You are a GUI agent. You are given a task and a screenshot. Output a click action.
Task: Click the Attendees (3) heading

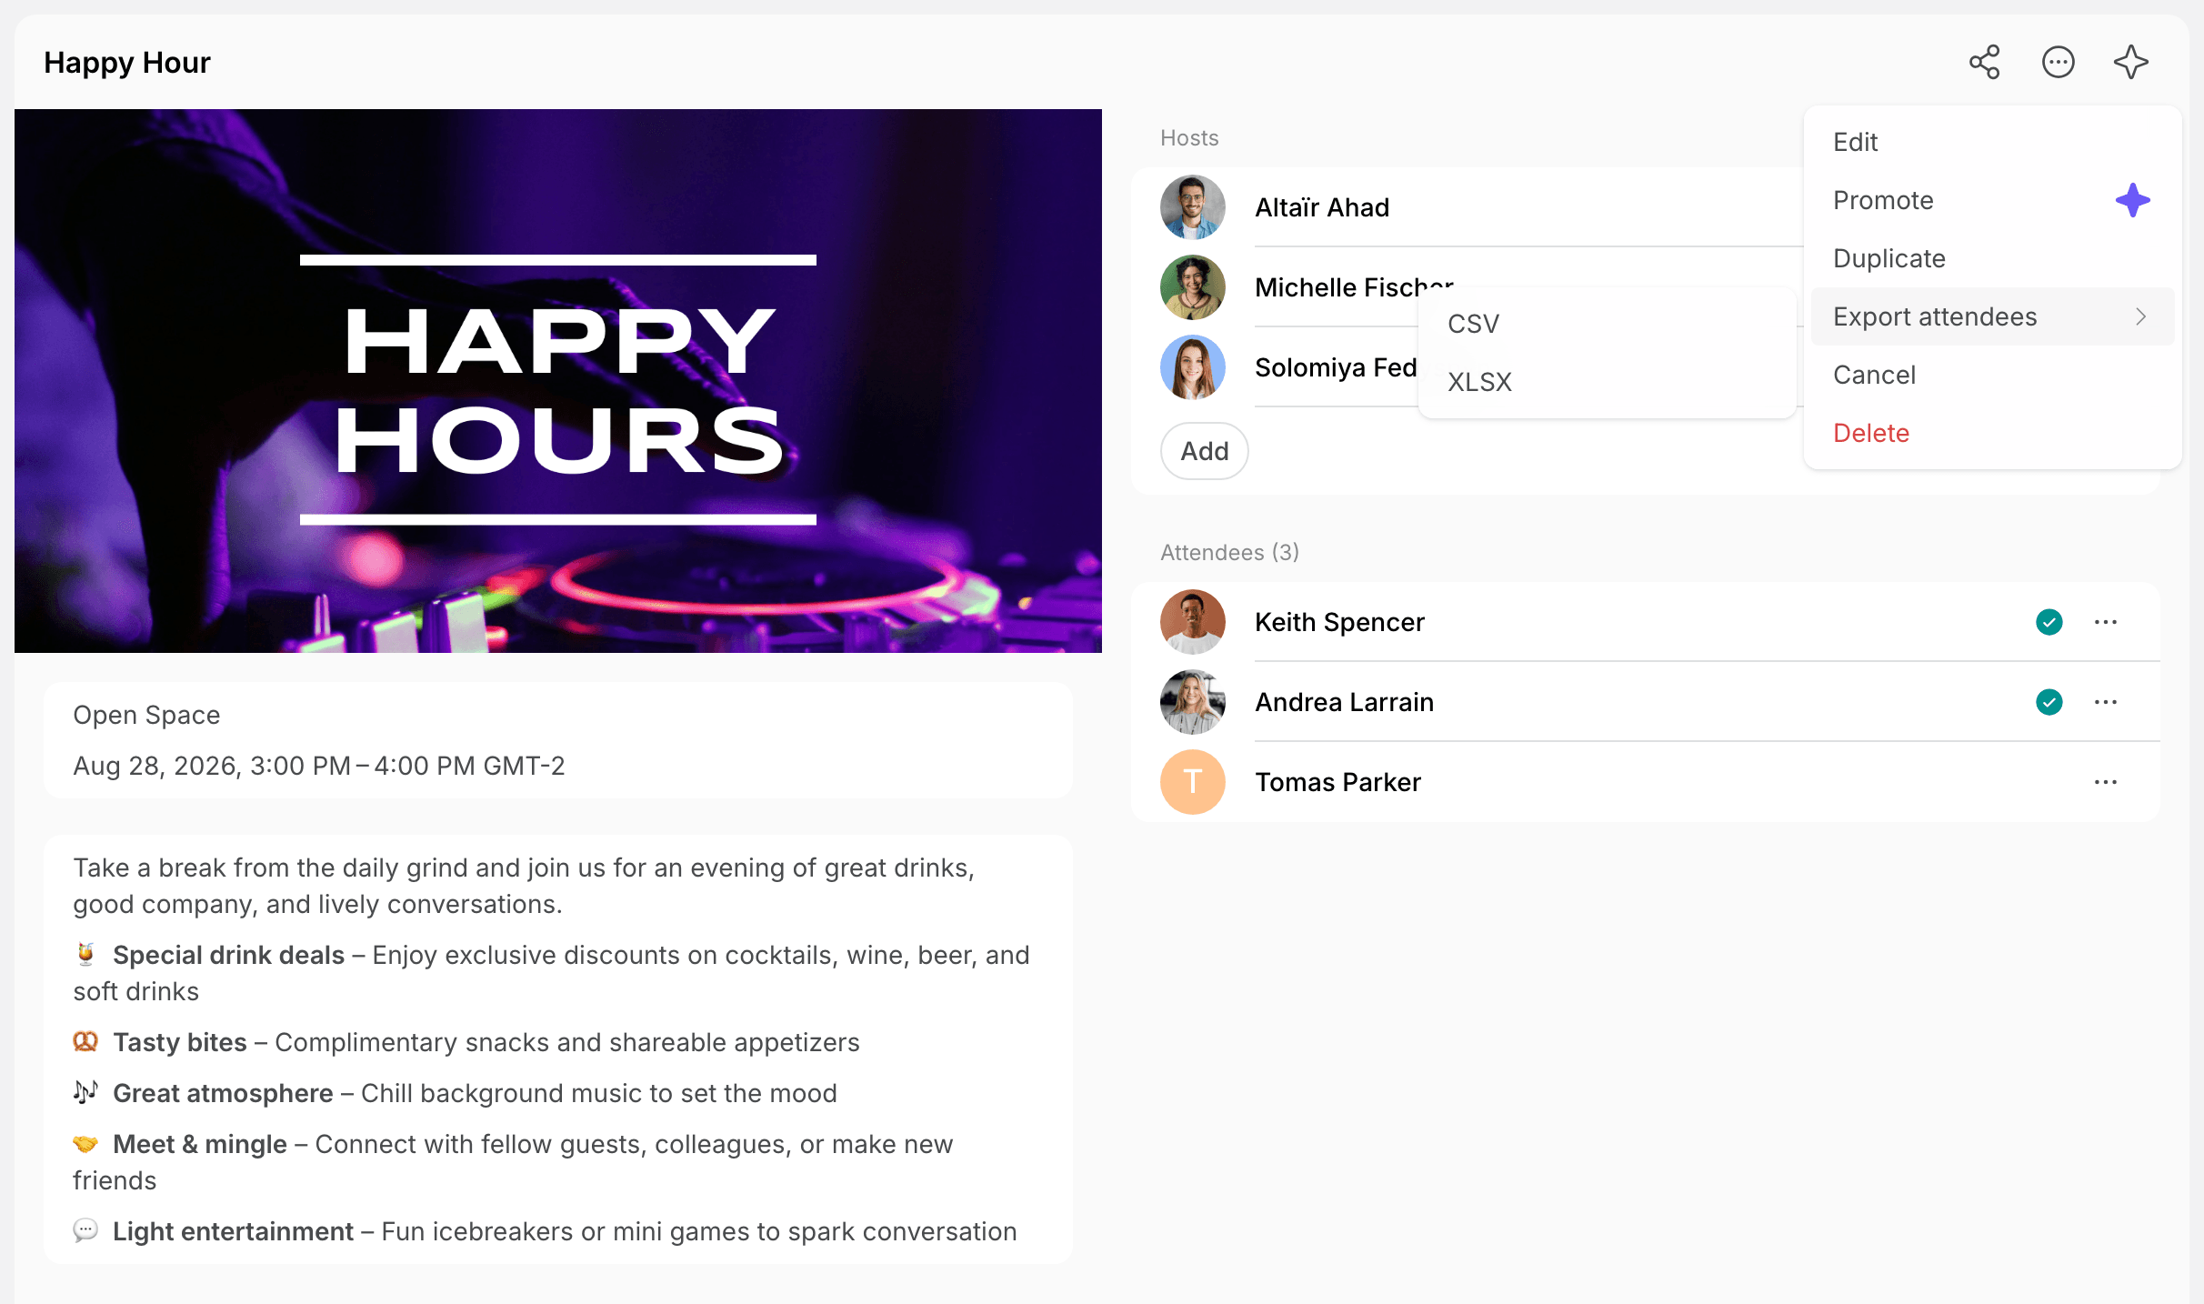(x=1229, y=552)
